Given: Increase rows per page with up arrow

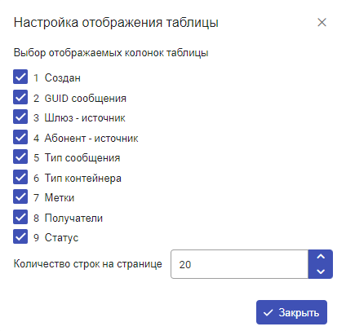Looking at the screenshot, I should pyautogui.click(x=321, y=257).
